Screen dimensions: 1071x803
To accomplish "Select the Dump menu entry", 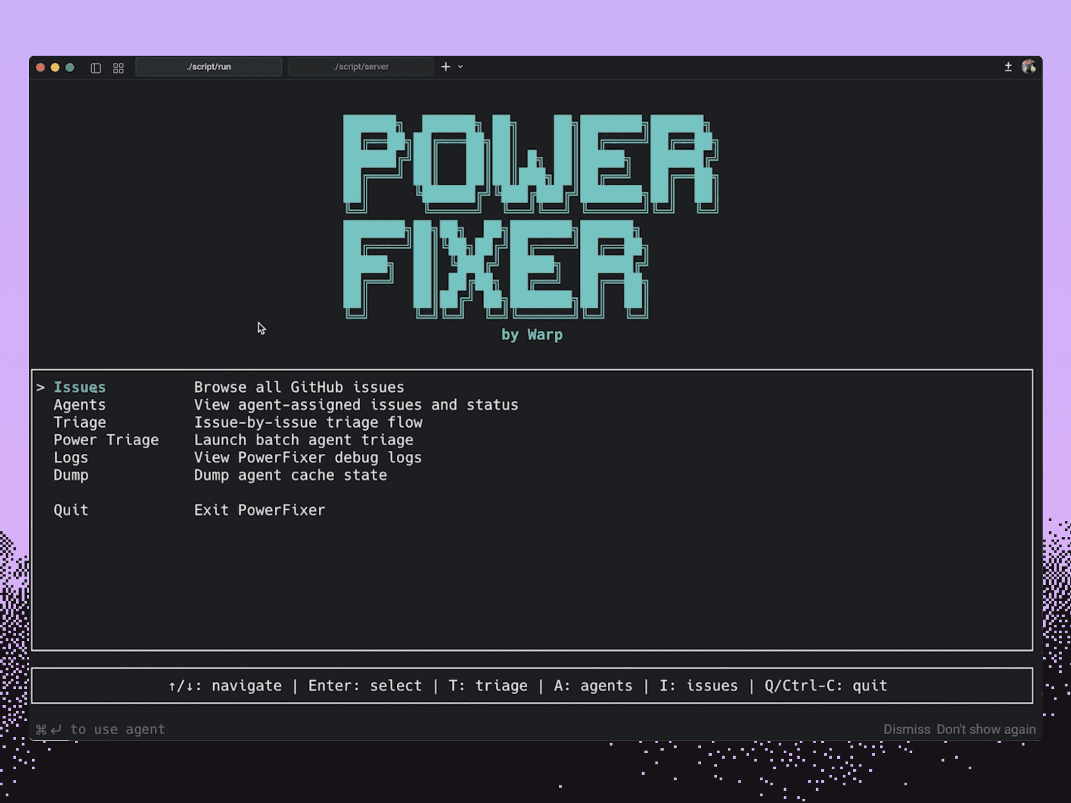I will 71,475.
